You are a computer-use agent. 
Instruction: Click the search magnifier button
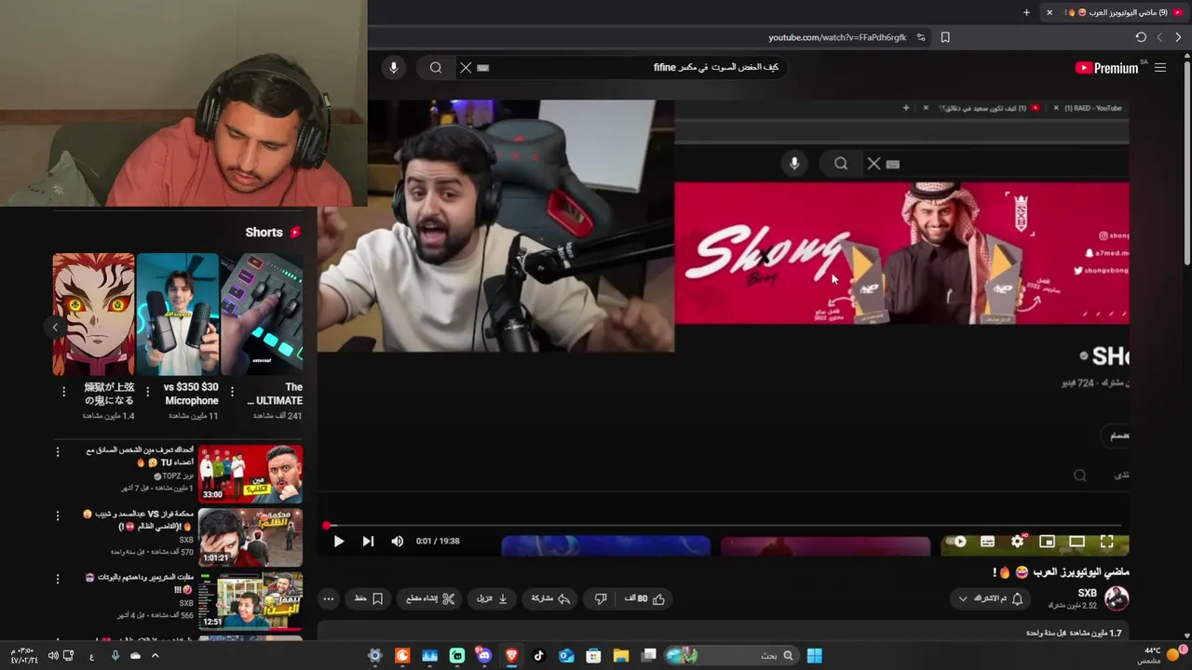(x=436, y=68)
